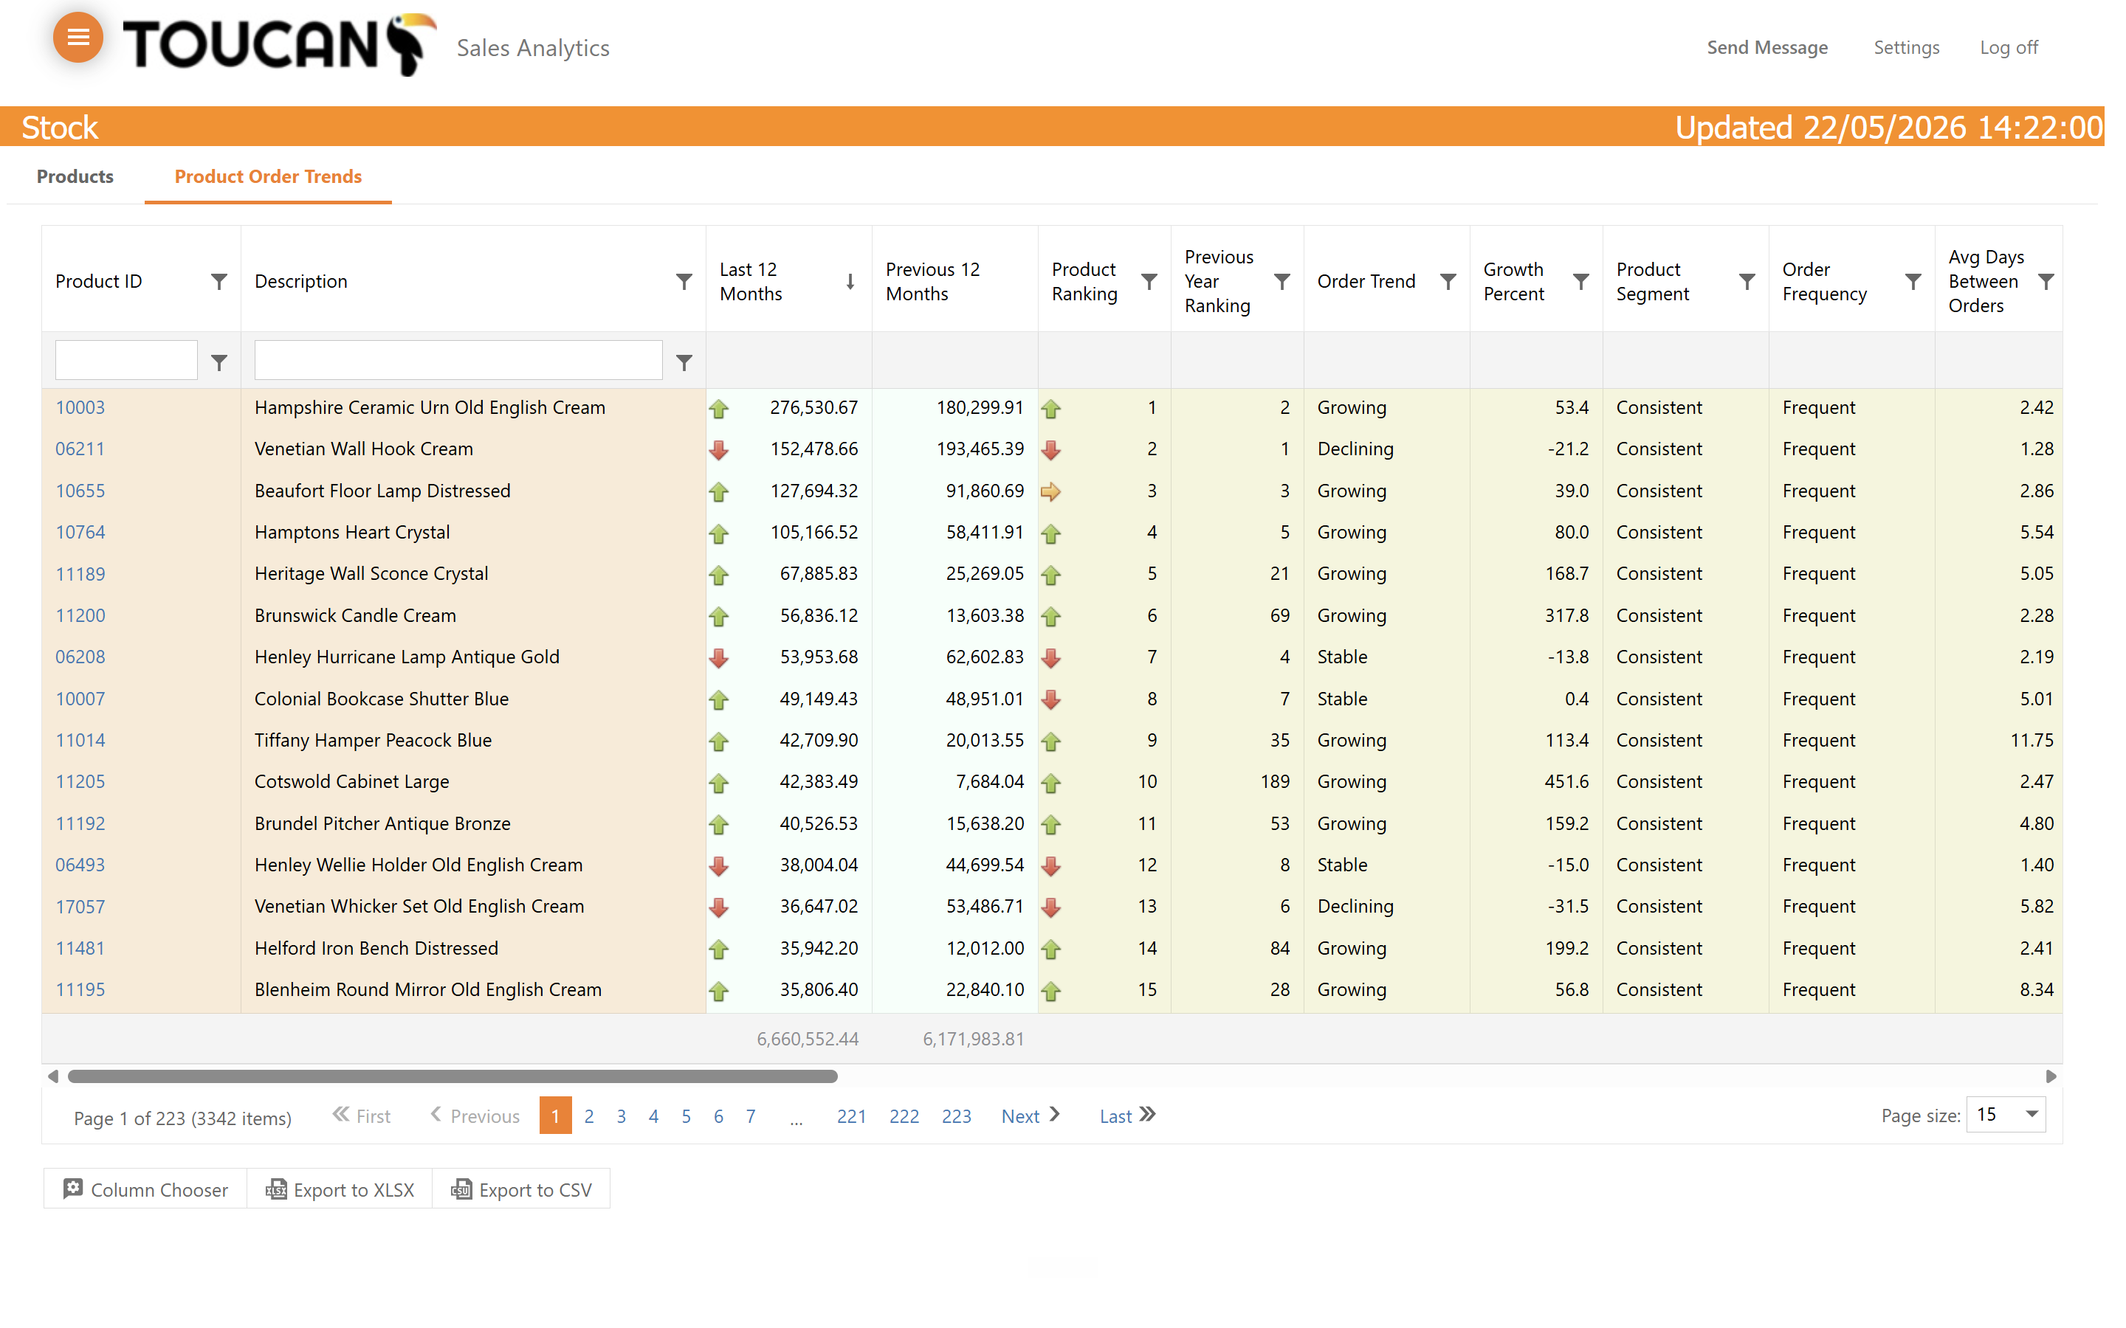Click left arrow of horizontal scrollbar
Viewport: 2126px width, 1328px height.
[x=52, y=1076]
